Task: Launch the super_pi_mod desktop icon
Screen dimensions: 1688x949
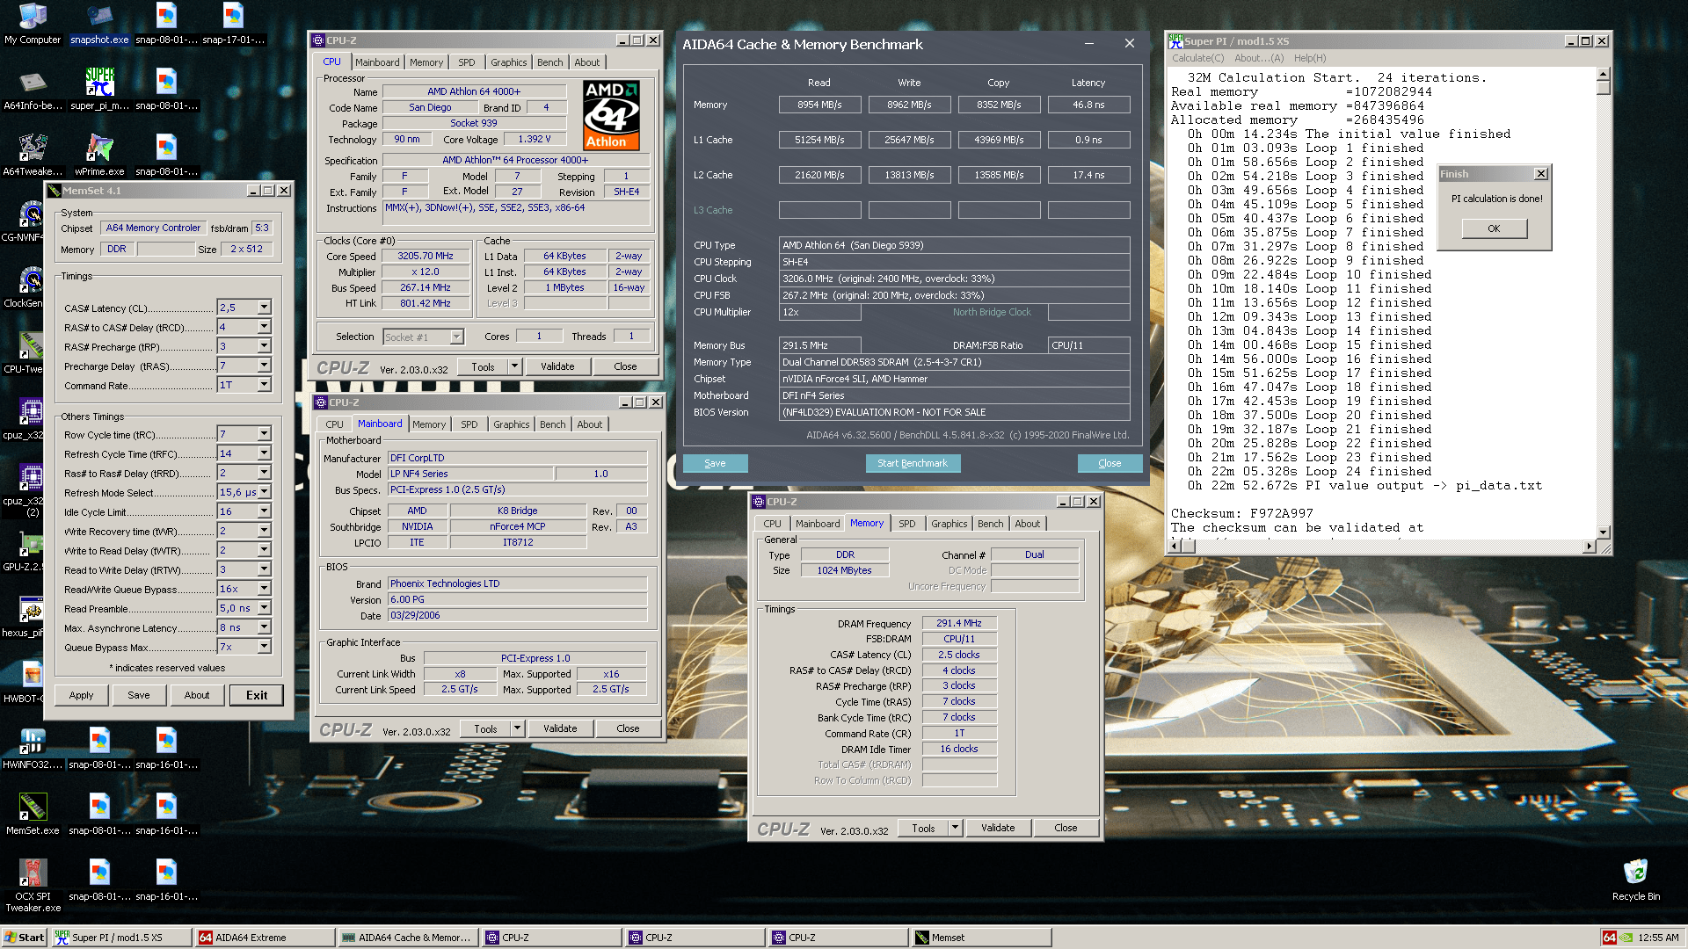Action: [99, 90]
